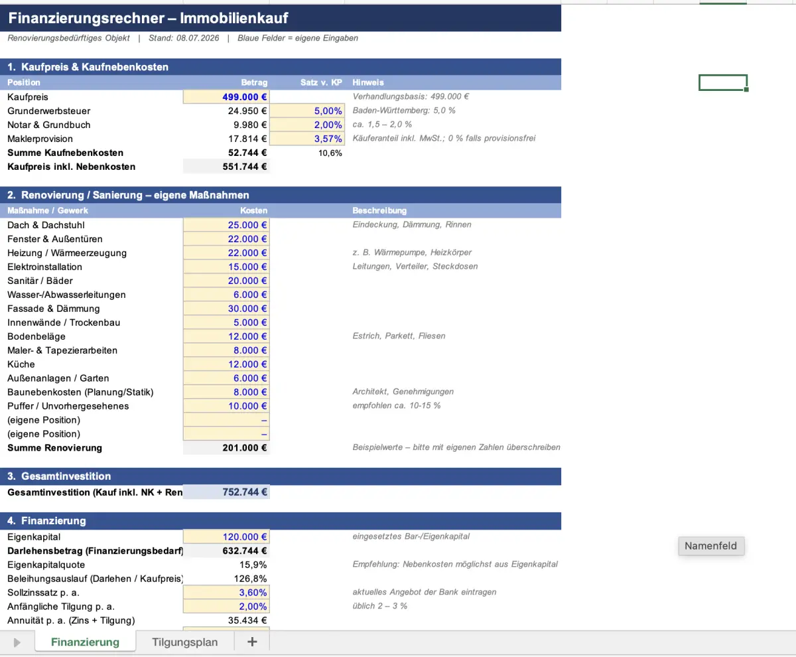
Task: Click the Küche cost cell 12.000 €
Action: click(226, 364)
